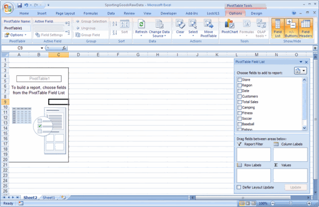Screen dimensions: 319x207
Task: Check the Store field checkbox
Action: (x=240, y=80)
